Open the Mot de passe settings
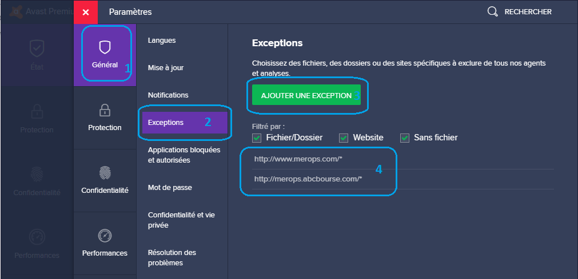 (x=170, y=188)
